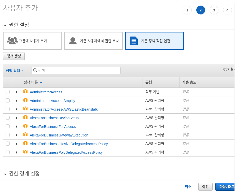Click the policy icon beside AlexaForBusinessDeviceSetup
Screen dimensions: 235x191
25,117
